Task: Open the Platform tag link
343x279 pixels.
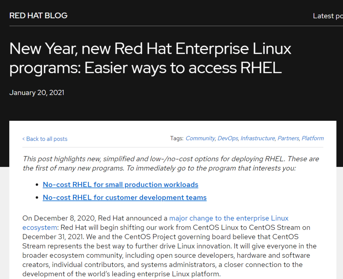Action: 312,138
